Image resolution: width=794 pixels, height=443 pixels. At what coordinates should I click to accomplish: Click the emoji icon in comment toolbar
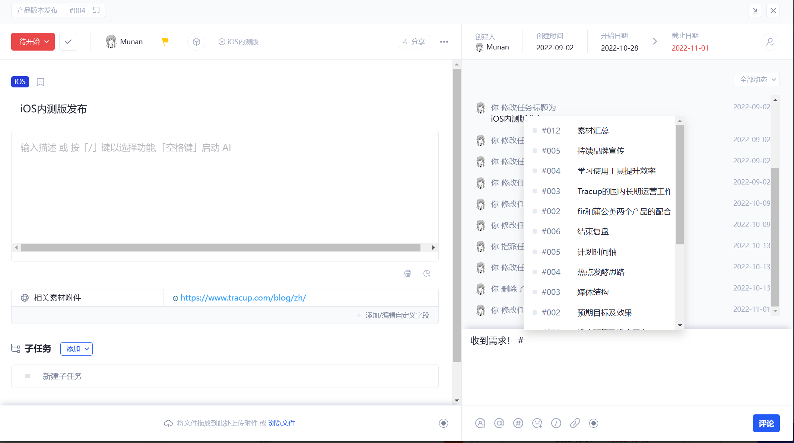click(x=537, y=423)
